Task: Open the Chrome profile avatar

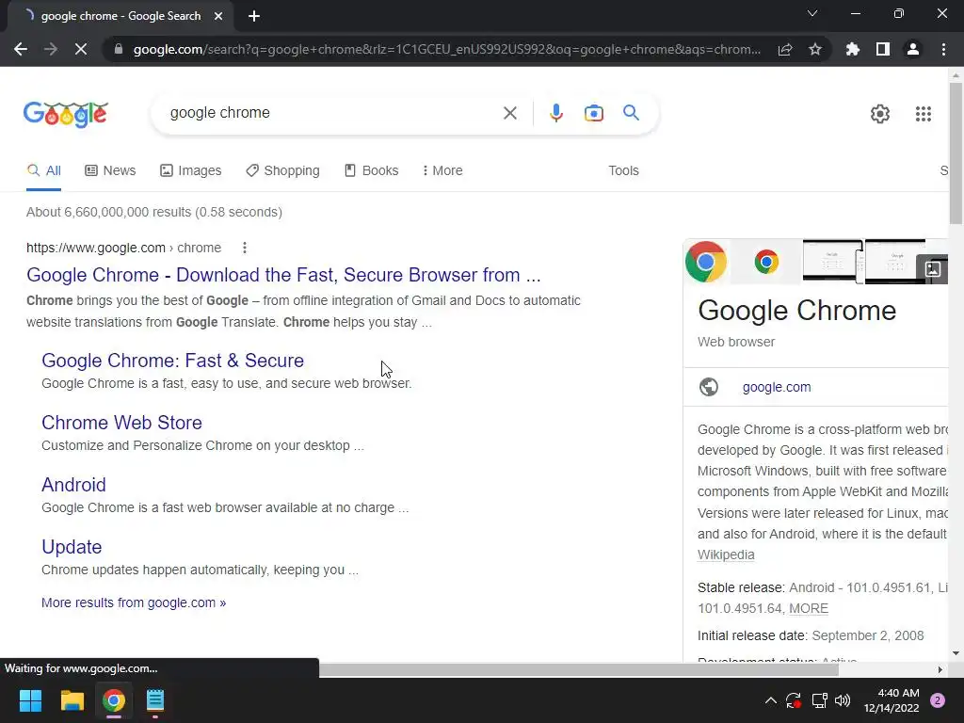Action: tap(913, 49)
